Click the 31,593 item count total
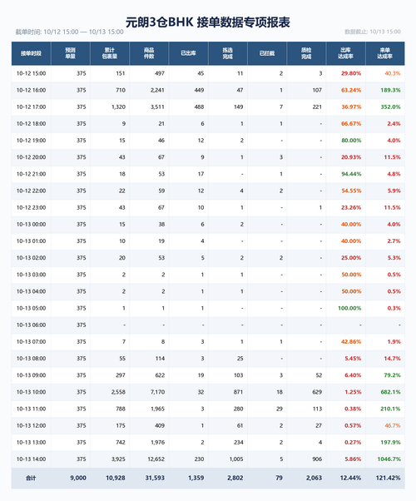Screen dimensions: 416x501 [155, 478]
